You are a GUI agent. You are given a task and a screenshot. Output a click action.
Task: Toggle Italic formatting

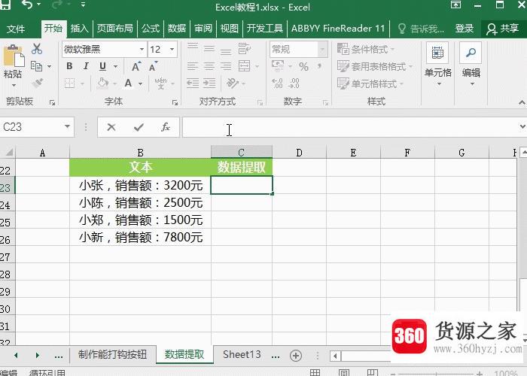[x=86, y=66]
